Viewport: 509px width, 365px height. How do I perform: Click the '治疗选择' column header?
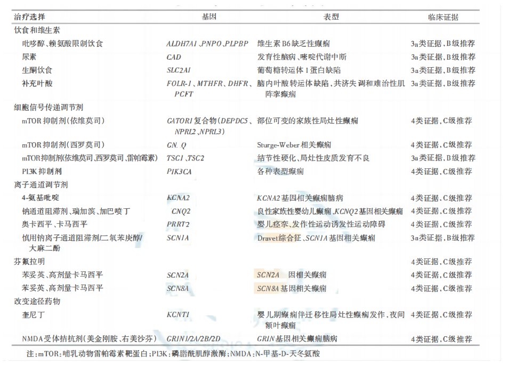(x=29, y=17)
